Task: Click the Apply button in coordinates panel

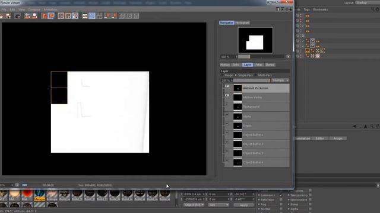Action: point(243,205)
